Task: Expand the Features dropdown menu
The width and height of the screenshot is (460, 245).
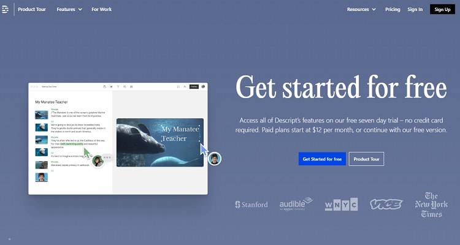Action: click(69, 9)
